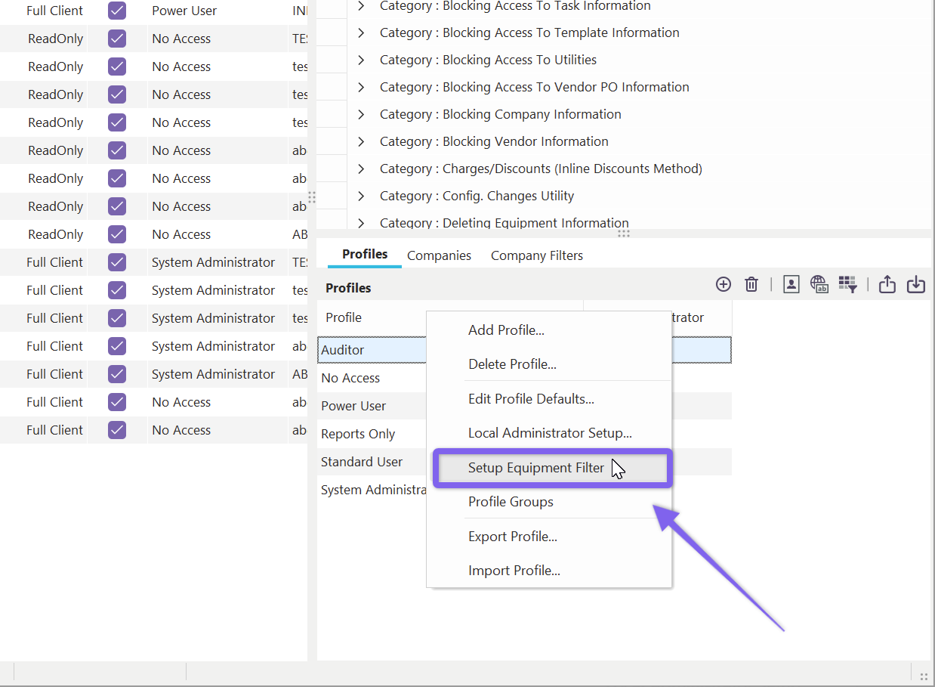Click the vertical splitter handle between panels
Screen dimensions: 935x687
pyautogui.click(x=312, y=197)
